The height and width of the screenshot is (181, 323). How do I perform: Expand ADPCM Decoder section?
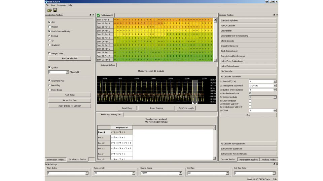(248, 26)
